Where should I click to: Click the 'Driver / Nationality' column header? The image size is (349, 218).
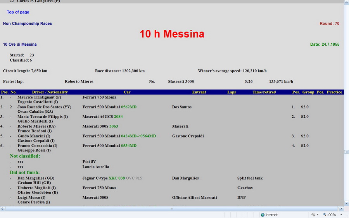(x=50, y=92)
